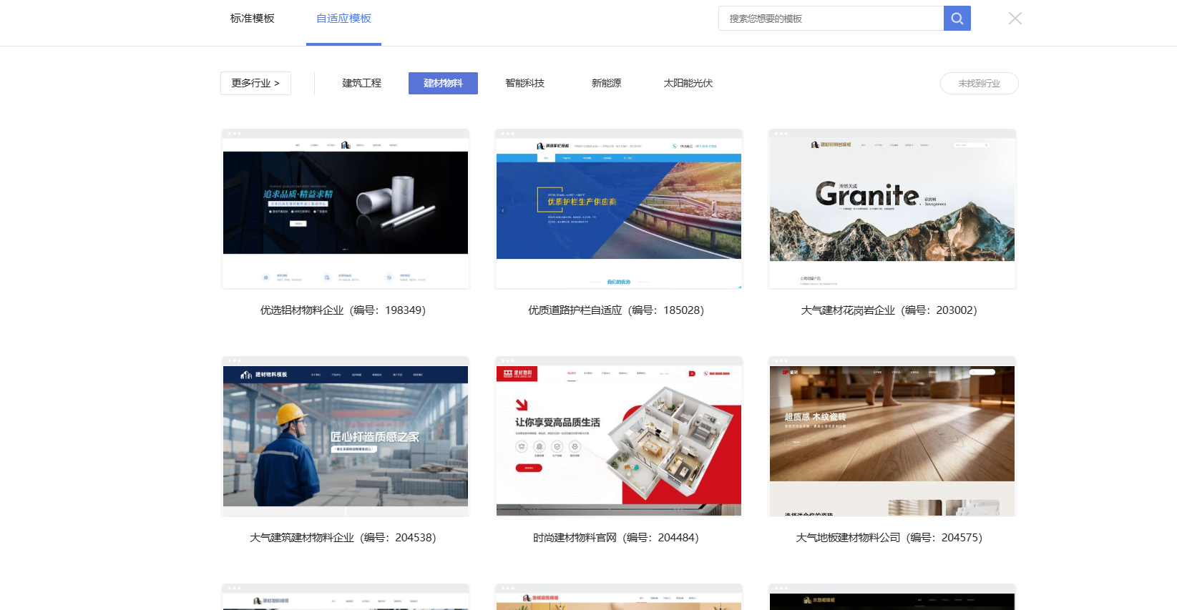Filter templates by 新能源

point(606,83)
